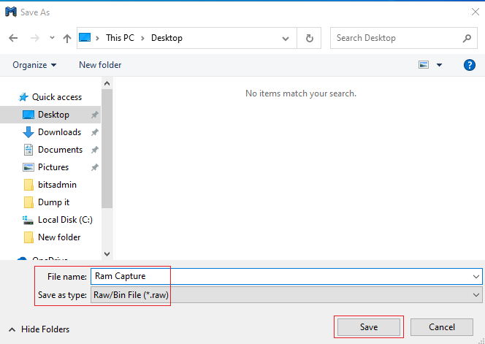
Task: Collapse the panel with Hide Folders
Action: pyautogui.click(x=39, y=329)
